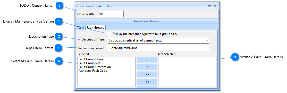Select the Fault Groups tab
The image size is (287, 93).
pyautogui.click(x=95, y=27)
